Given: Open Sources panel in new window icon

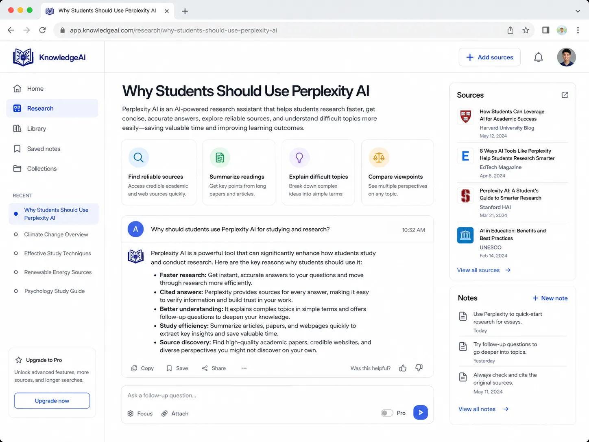Looking at the screenshot, I should click(565, 95).
